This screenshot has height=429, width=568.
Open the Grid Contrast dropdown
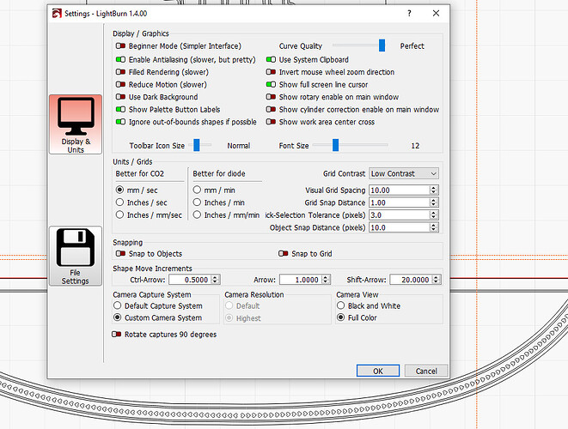pyautogui.click(x=404, y=173)
